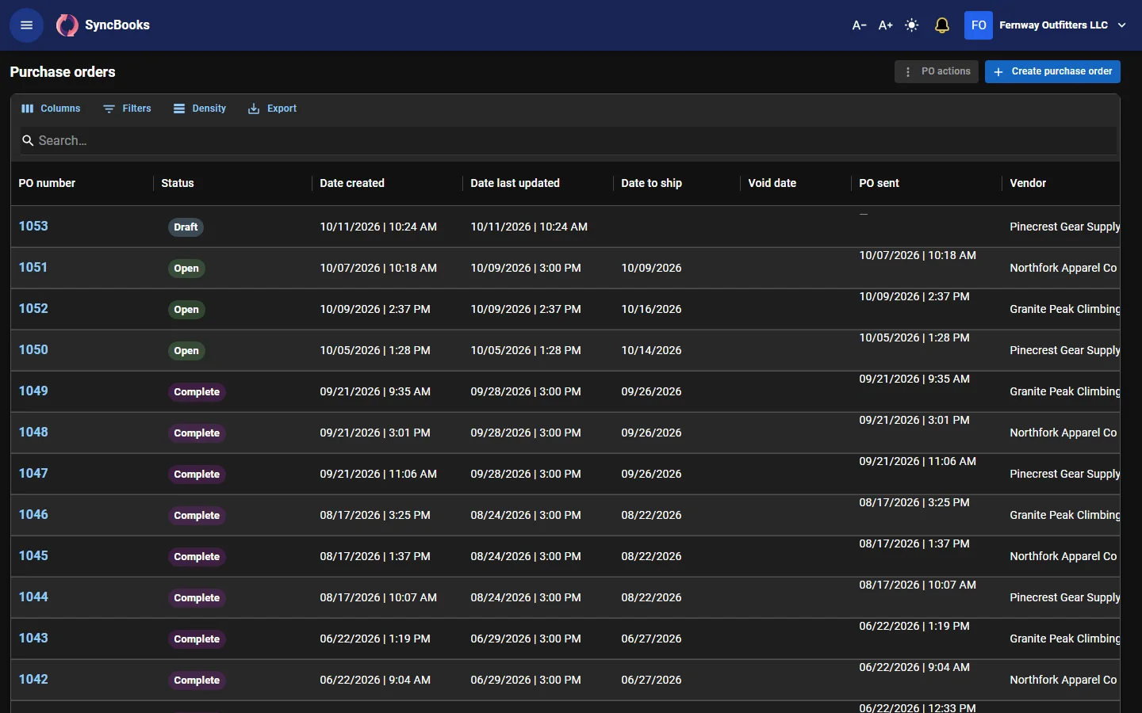
Task: Open purchase order 1052
Action: 33,308
